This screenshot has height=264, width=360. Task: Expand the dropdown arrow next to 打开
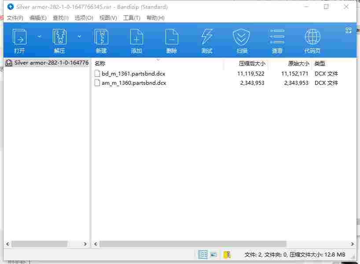pos(40,36)
